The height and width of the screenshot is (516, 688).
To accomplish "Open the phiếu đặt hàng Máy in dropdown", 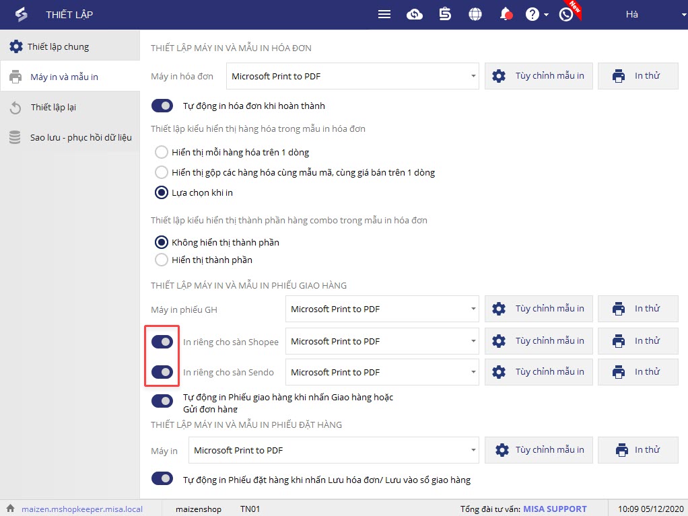I will [333, 450].
